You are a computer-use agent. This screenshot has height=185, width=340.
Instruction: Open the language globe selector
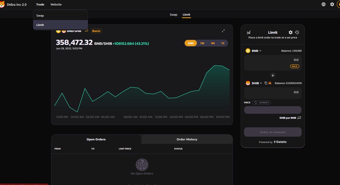point(324,5)
